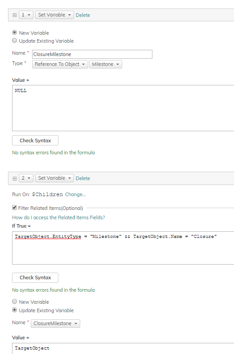Delete step 2

(x=83, y=178)
